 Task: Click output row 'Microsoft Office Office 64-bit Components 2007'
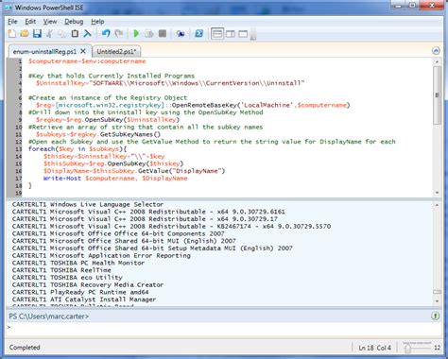(118, 233)
